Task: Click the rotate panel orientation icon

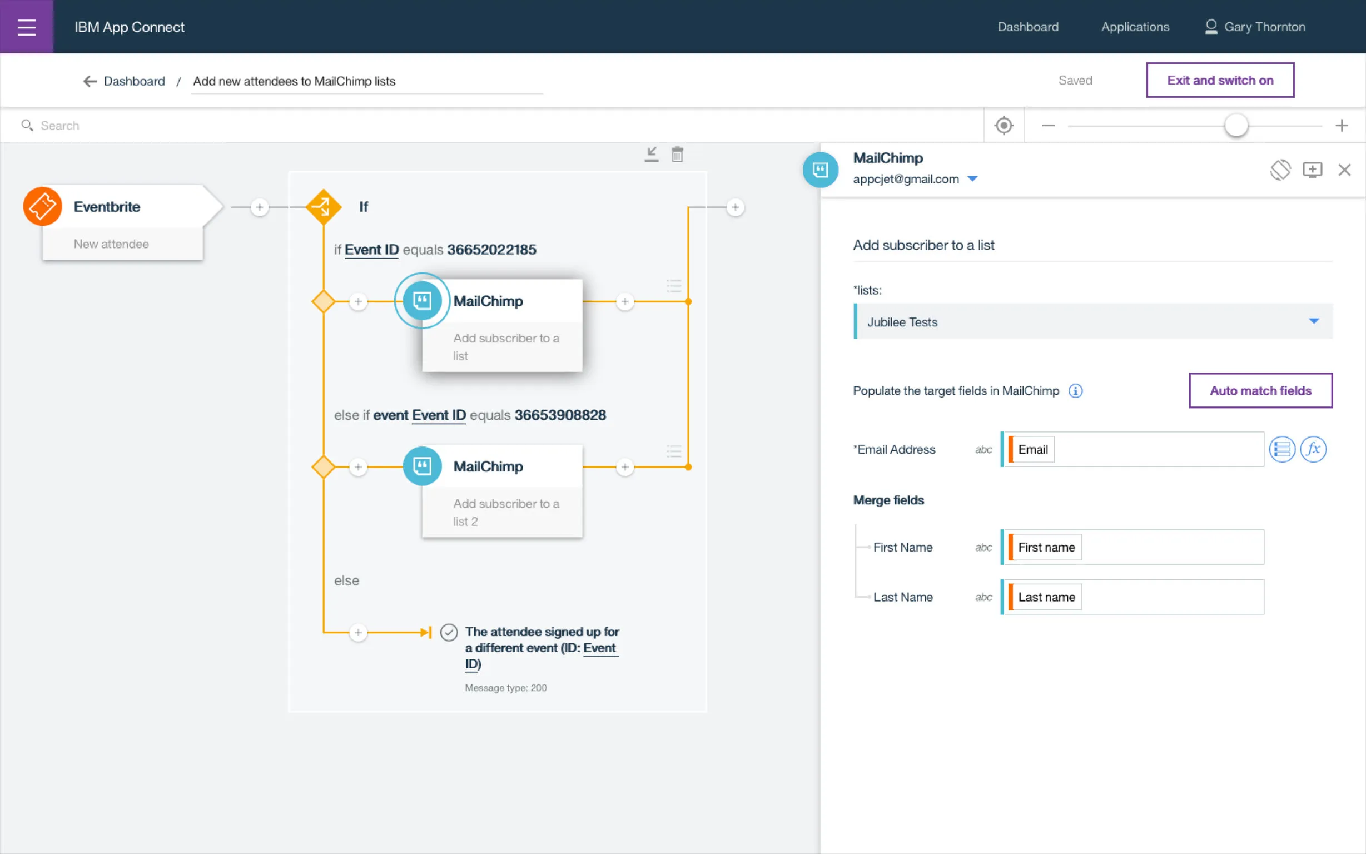Action: pos(1280,170)
